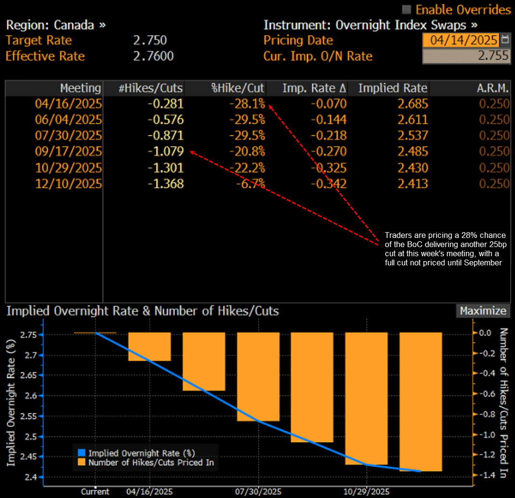Expand the Region: Canada selector

click(x=56, y=25)
